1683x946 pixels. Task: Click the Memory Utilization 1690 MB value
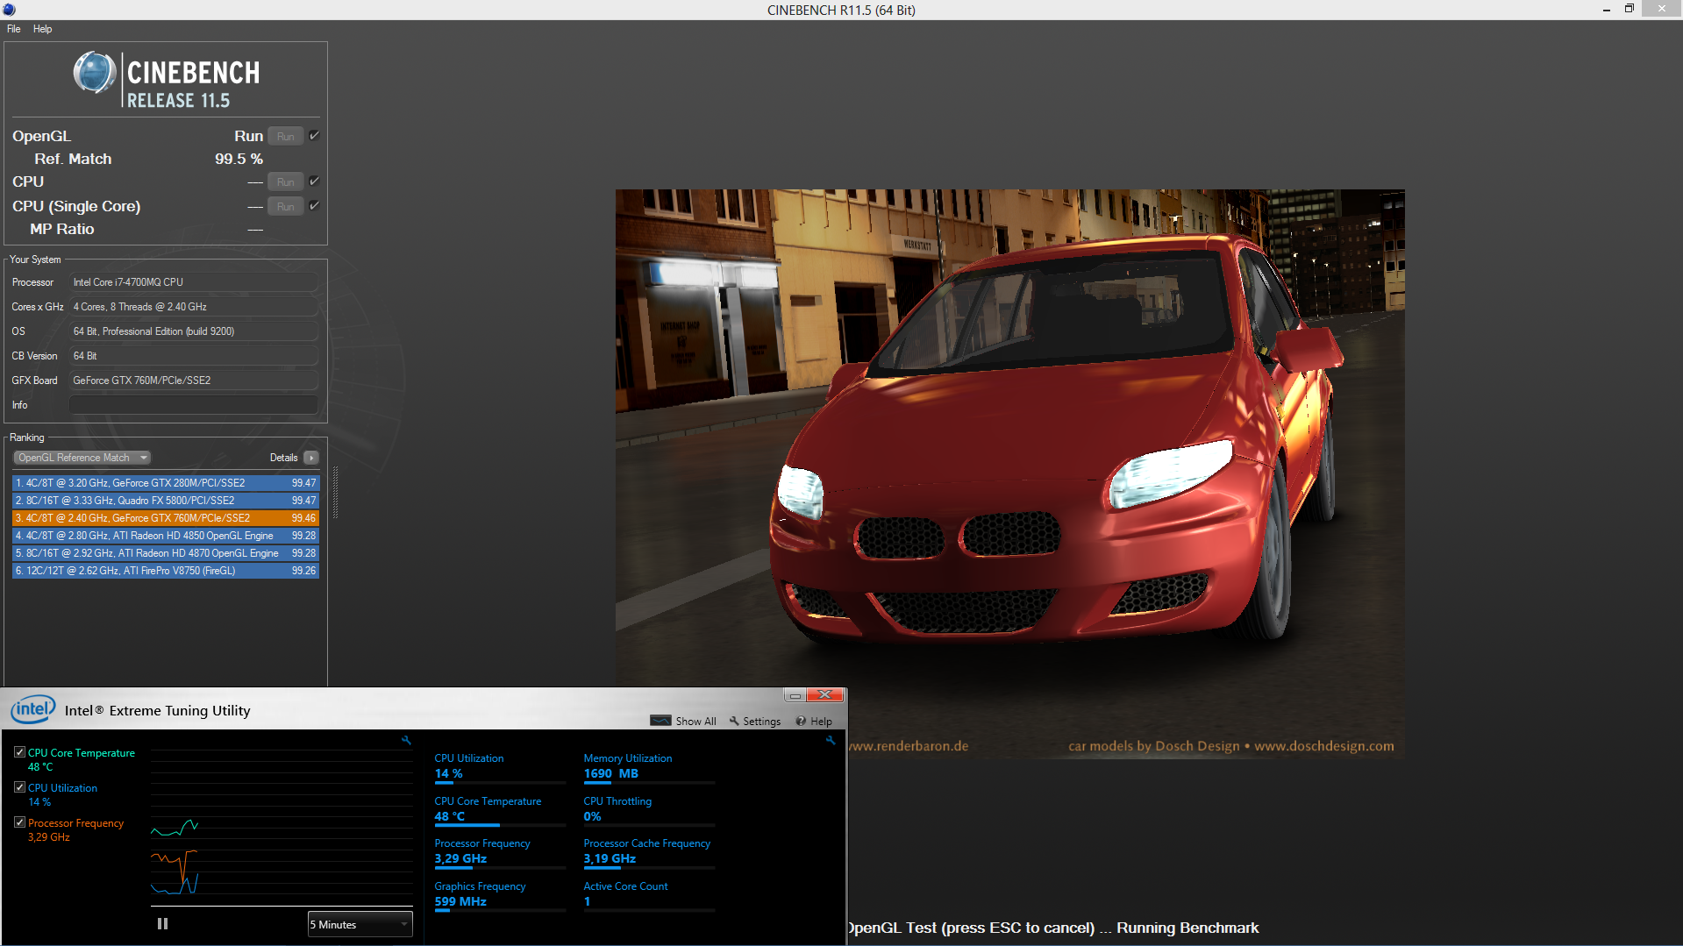(x=611, y=774)
